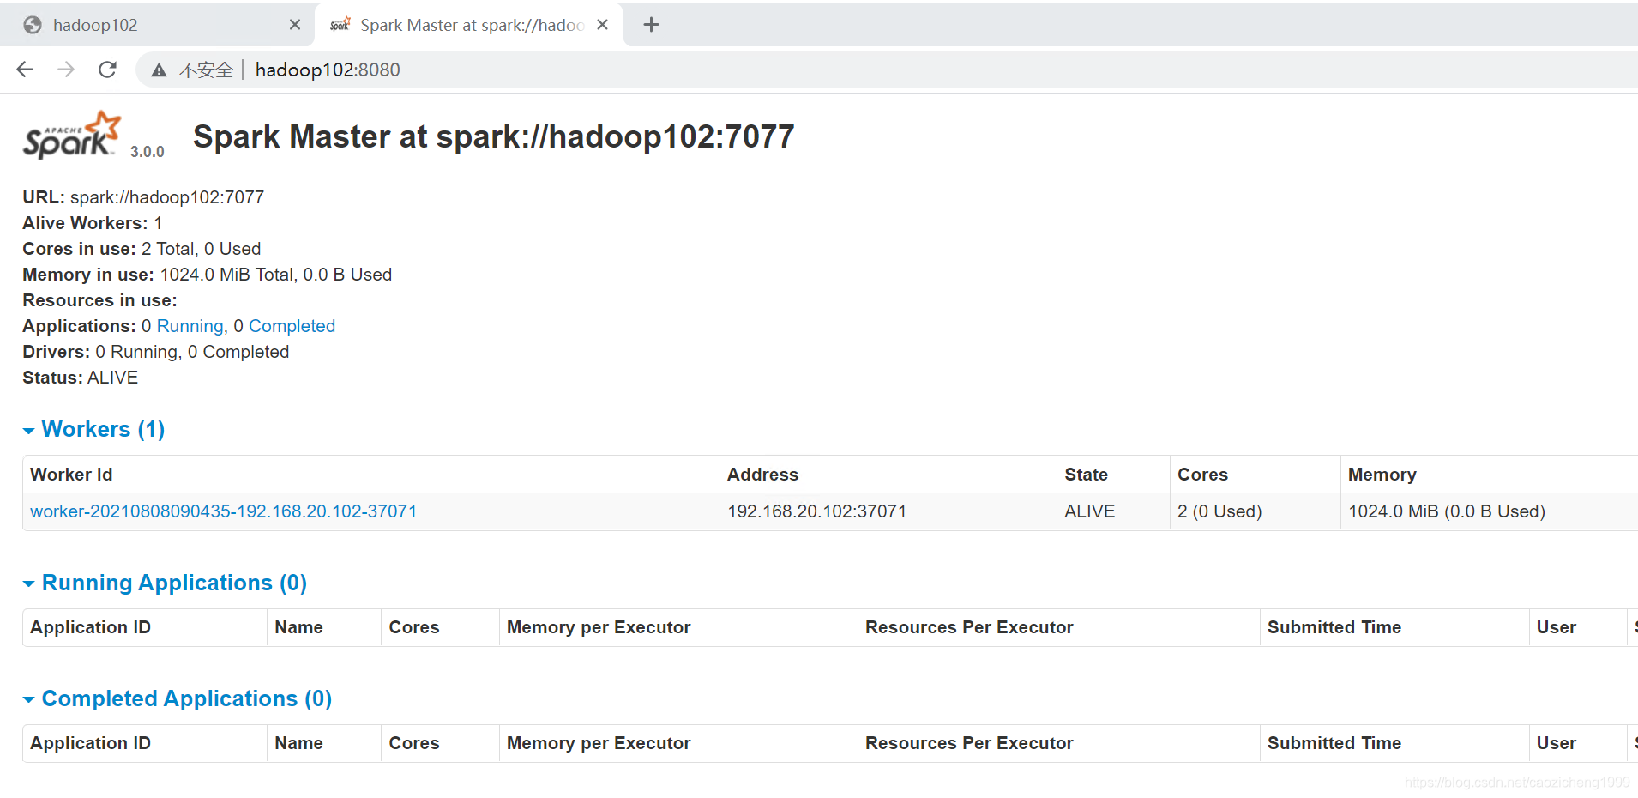Viewport: 1638px width, 798px height.
Task: Click the Cores in use summary line
Action: (x=142, y=249)
